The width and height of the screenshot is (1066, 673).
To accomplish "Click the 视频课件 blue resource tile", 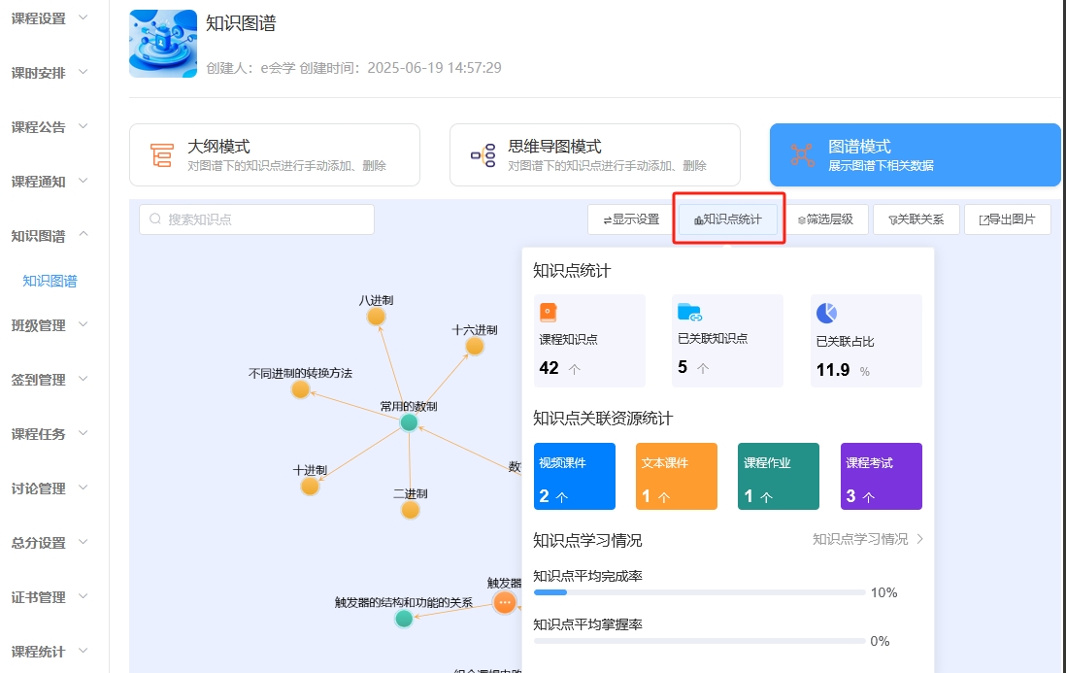I will pyautogui.click(x=574, y=477).
